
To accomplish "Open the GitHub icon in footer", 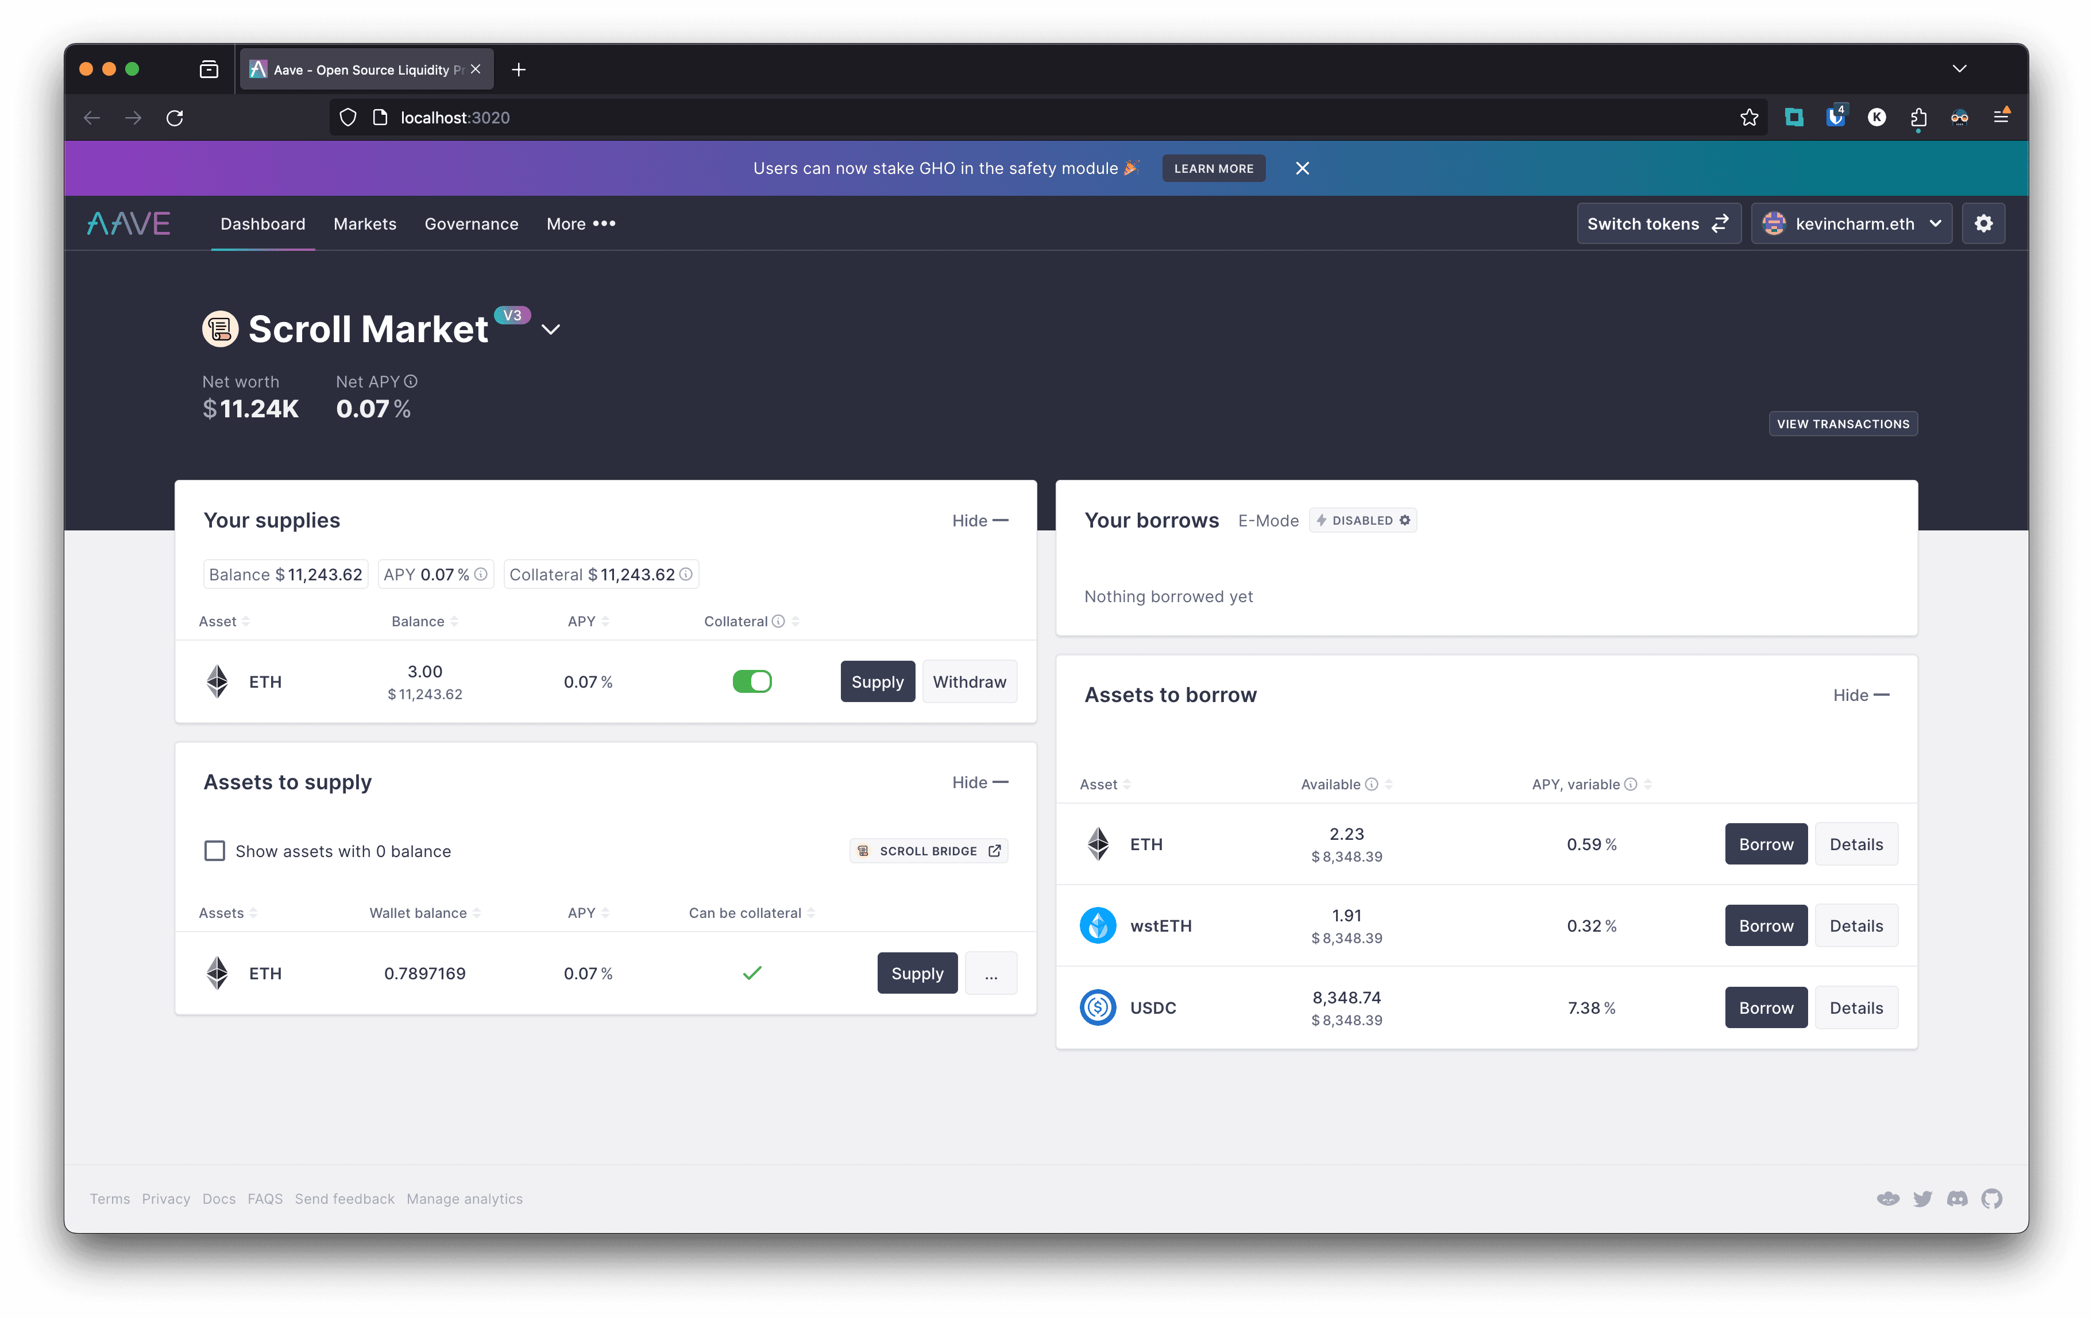I will pos(1991,1199).
